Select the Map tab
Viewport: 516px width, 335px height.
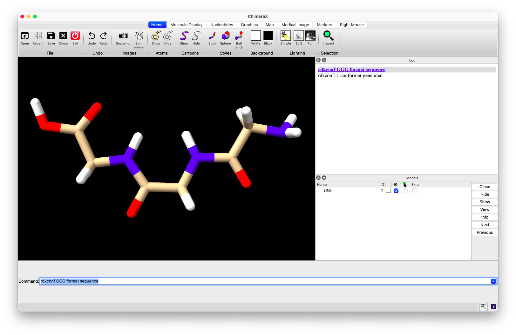[x=270, y=25]
